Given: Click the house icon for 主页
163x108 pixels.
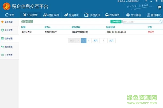Looking at the screenshot, I should coord(7,15).
